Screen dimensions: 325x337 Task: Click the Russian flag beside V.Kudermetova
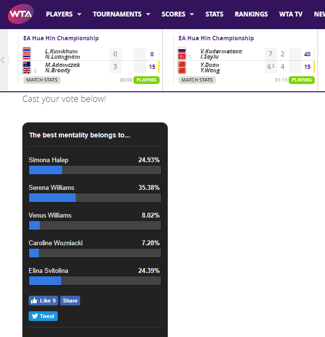(x=182, y=51)
